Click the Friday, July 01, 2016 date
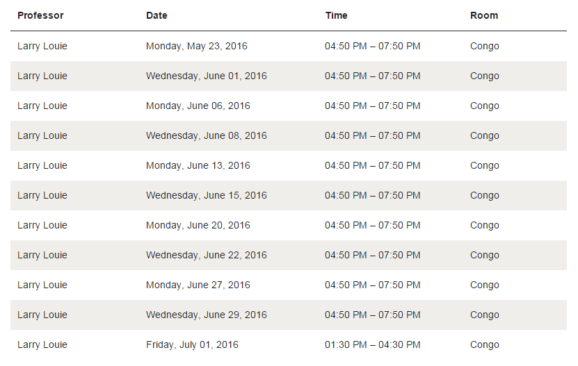 (192, 344)
